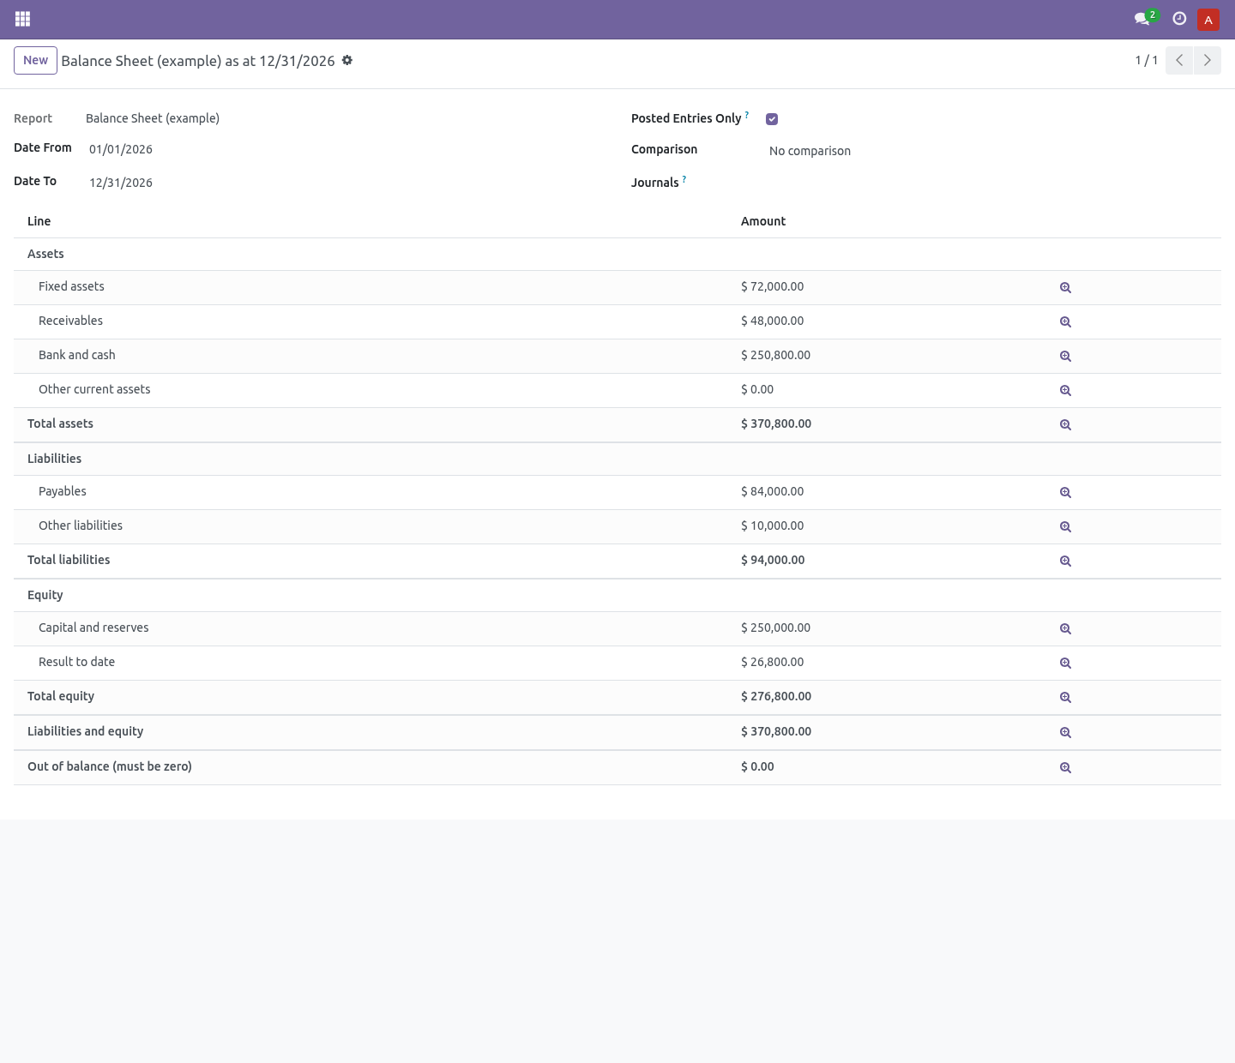Click the record pager "1 / 1"
The height and width of the screenshot is (1063, 1235).
[x=1147, y=60]
